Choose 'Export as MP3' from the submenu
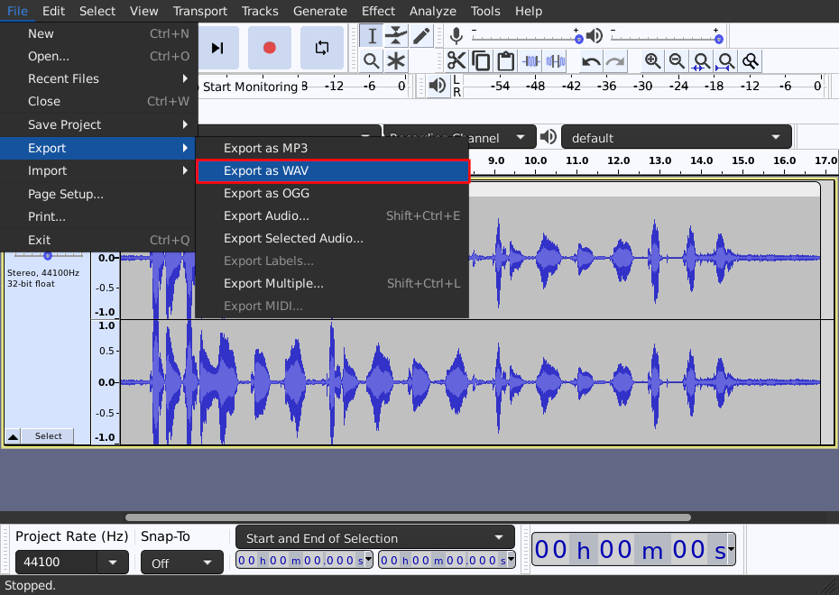Screen dimensions: 839x595 coord(333,148)
